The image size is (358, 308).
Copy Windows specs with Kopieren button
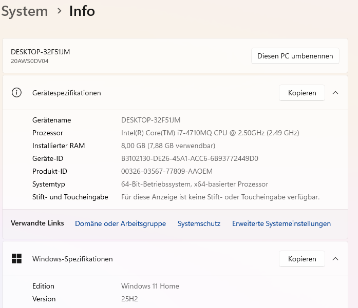pyautogui.click(x=302, y=259)
